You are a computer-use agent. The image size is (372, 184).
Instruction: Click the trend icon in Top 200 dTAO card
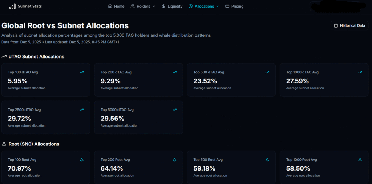point(175,72)
